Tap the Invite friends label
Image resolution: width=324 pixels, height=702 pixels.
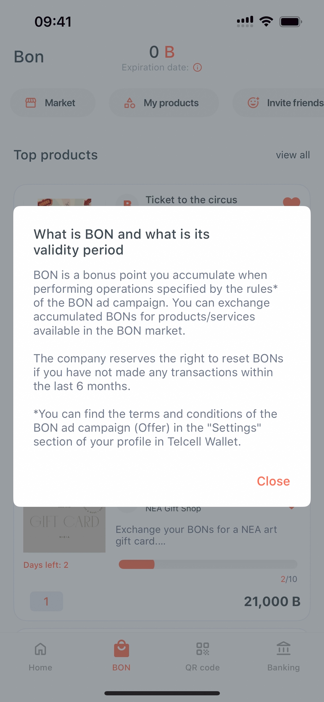click(x=295, y=103)
